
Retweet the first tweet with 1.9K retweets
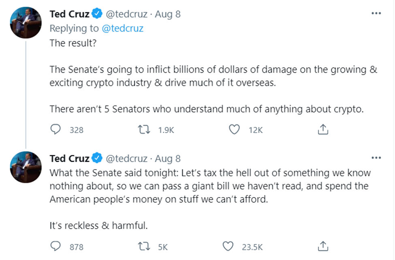click(143, 130)
